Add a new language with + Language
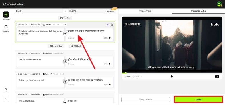The height and width of the screenshot is (105, 225). click(x=110, y=11)
